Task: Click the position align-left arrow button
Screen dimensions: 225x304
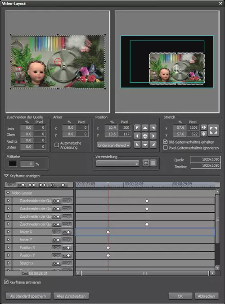Action: [x=137, y=136]
